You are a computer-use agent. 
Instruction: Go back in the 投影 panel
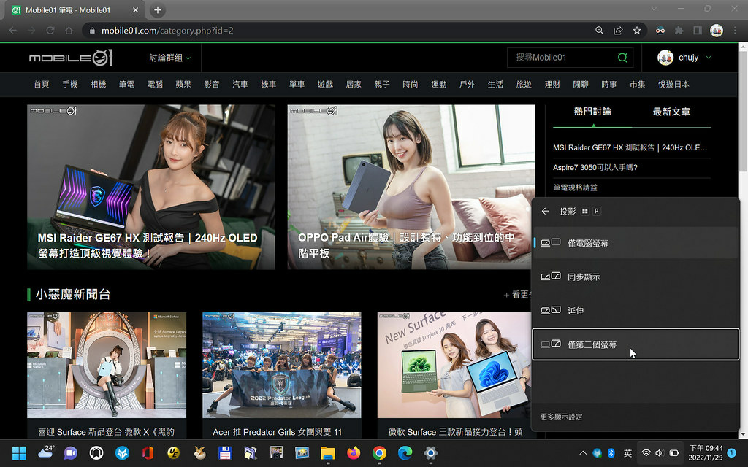click(546, 211)
